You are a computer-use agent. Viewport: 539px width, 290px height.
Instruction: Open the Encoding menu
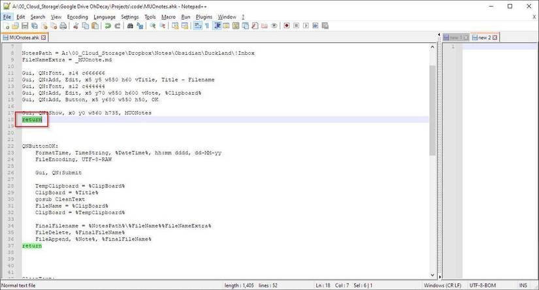coord(77,17)
